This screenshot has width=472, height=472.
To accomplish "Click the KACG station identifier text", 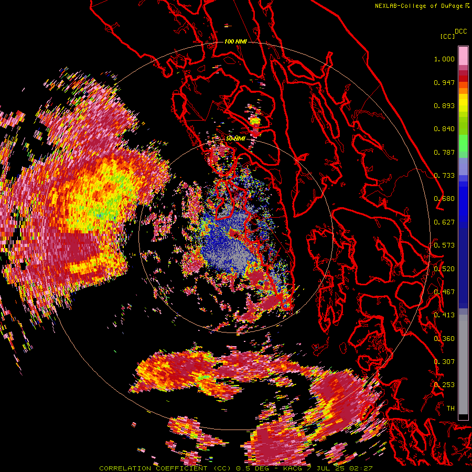I will [x=292, y=468].
